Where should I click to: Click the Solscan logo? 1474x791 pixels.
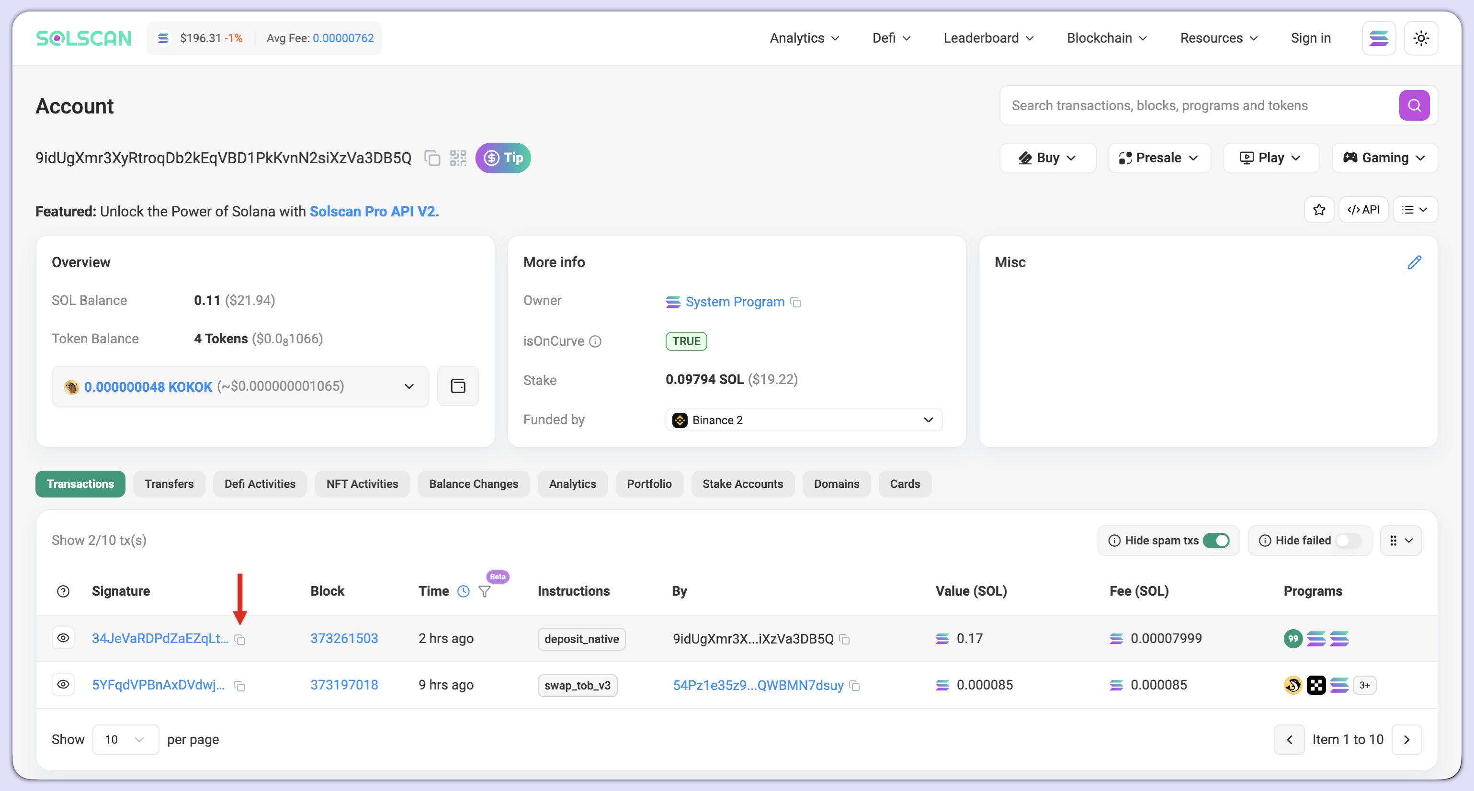(83, 38)
